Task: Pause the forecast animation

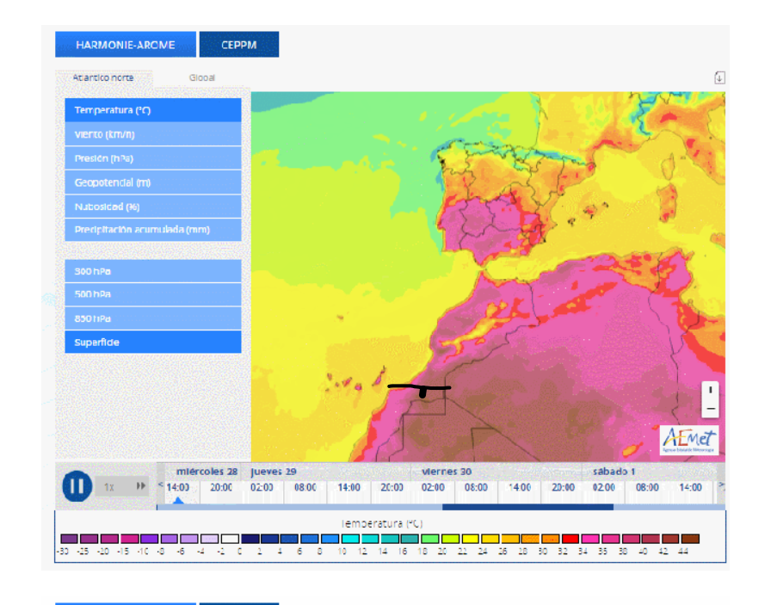Action: [x=77, y=486]
